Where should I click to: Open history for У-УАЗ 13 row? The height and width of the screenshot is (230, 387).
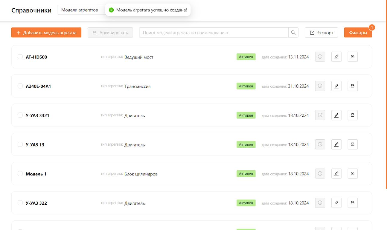coord(320,144)
